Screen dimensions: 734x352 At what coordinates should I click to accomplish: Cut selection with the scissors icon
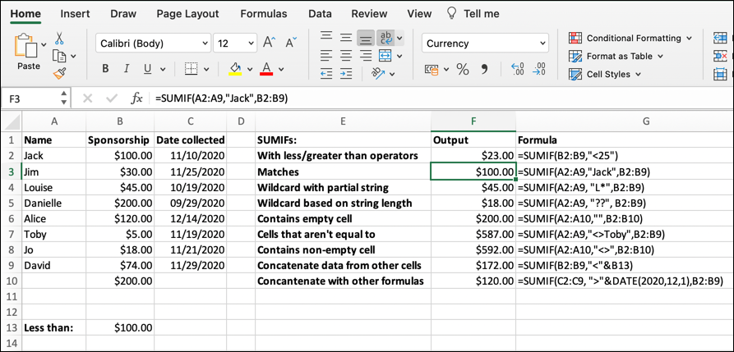59,38
